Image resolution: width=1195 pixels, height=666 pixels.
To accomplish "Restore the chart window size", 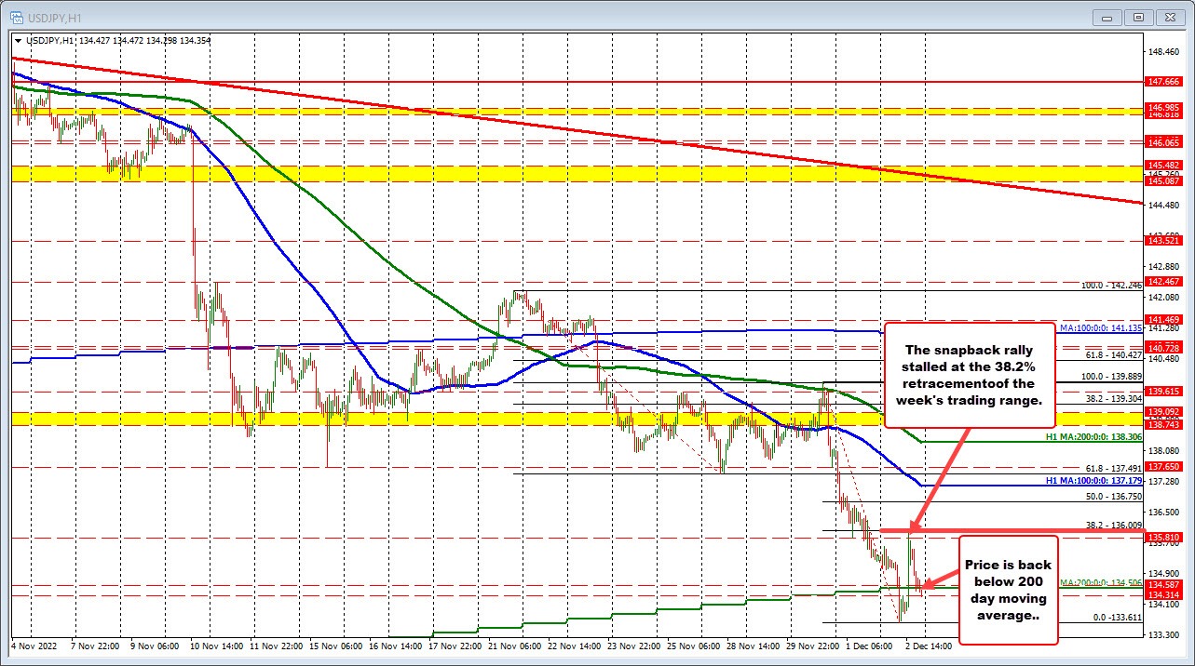I will (1138, 17).
